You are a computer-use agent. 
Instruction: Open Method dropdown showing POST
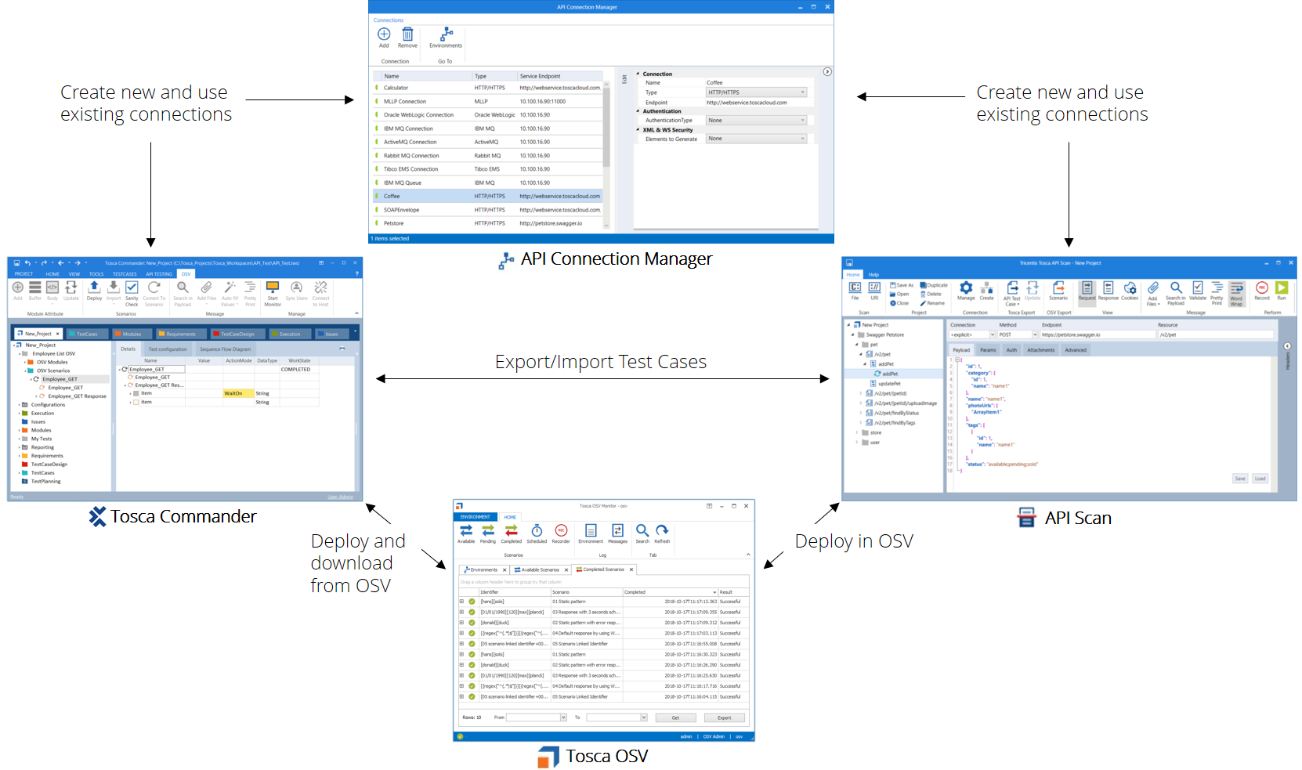pos(1018,334)
